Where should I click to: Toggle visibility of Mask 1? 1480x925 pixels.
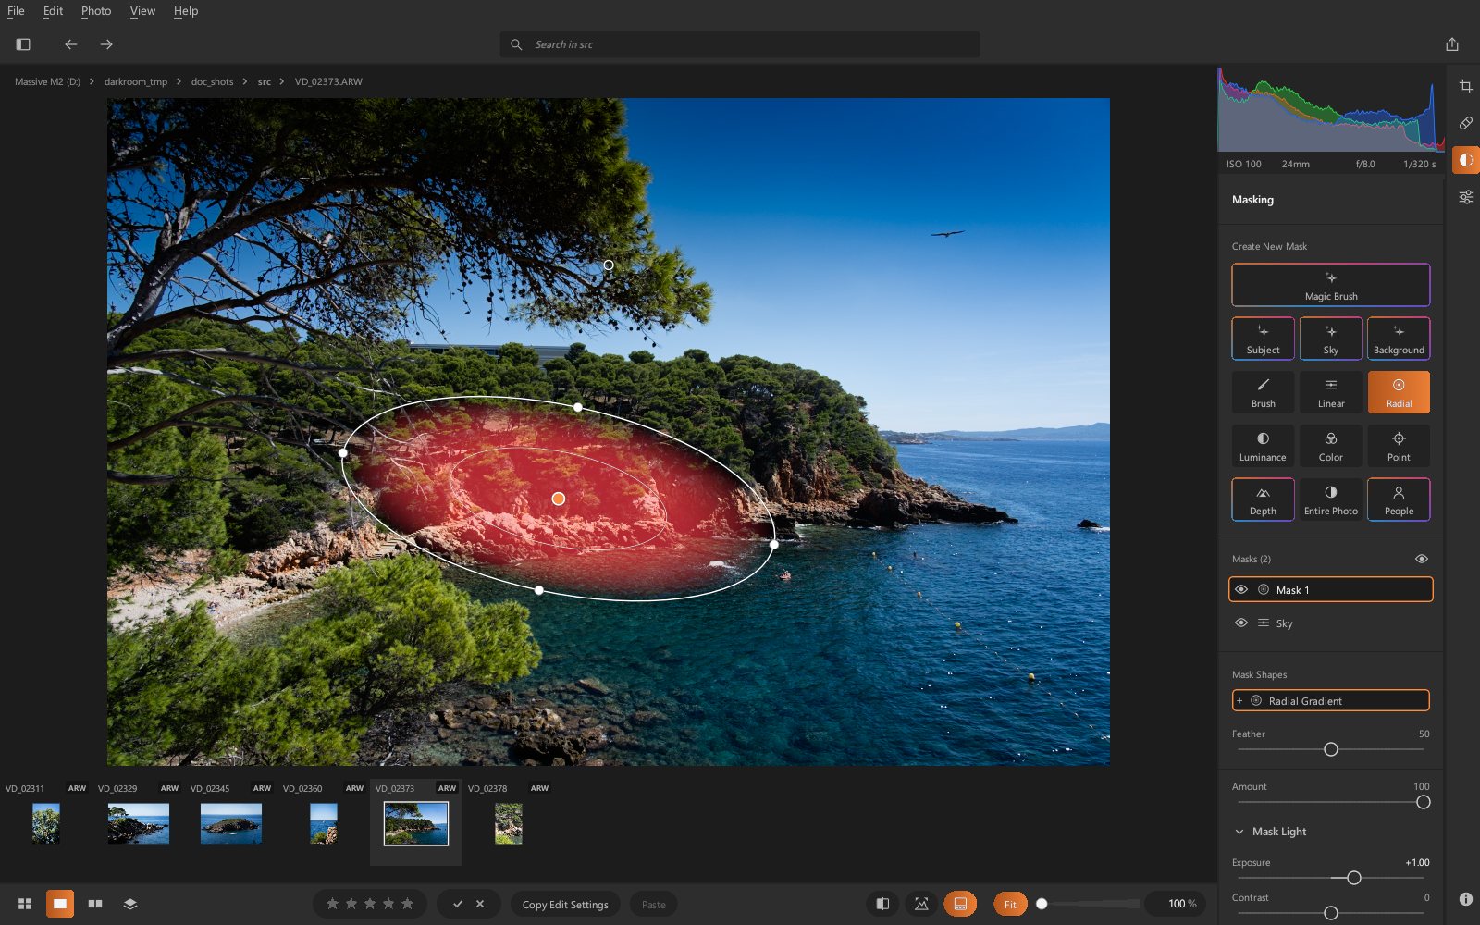click(1241, 589)
